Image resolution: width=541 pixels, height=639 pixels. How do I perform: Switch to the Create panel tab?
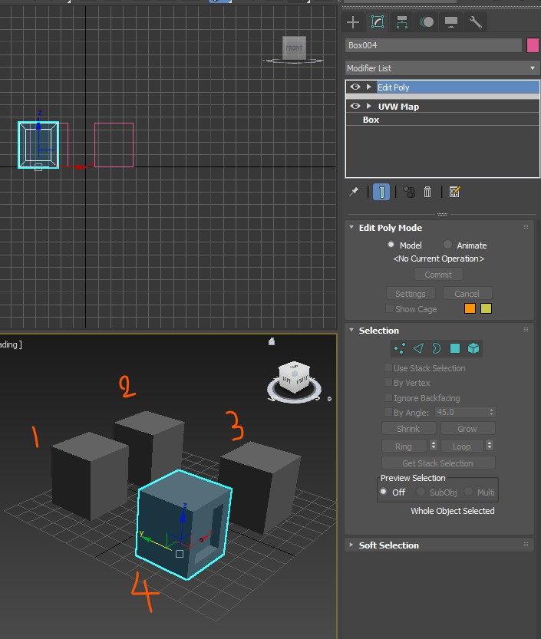click(353, 22)
